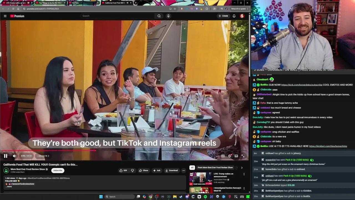The height and width of the screenshot is (200, 355).
Task: Select From More Best Ever Food Review Show chip
Action: 215,167
